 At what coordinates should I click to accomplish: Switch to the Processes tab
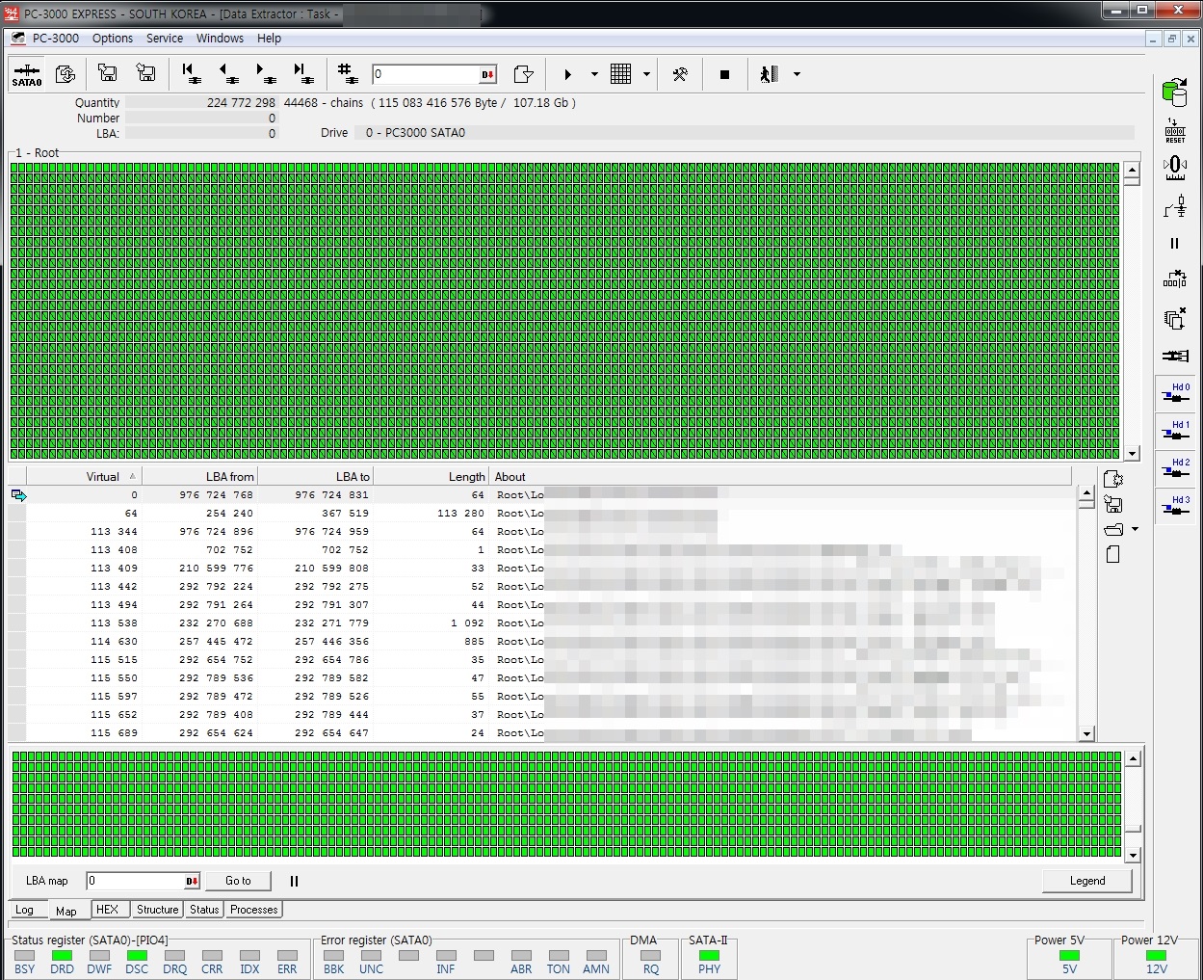(x=254, y=910)
